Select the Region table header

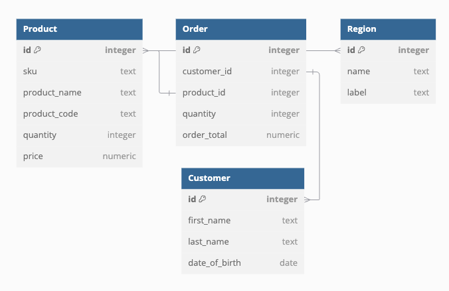pos(388,29)
